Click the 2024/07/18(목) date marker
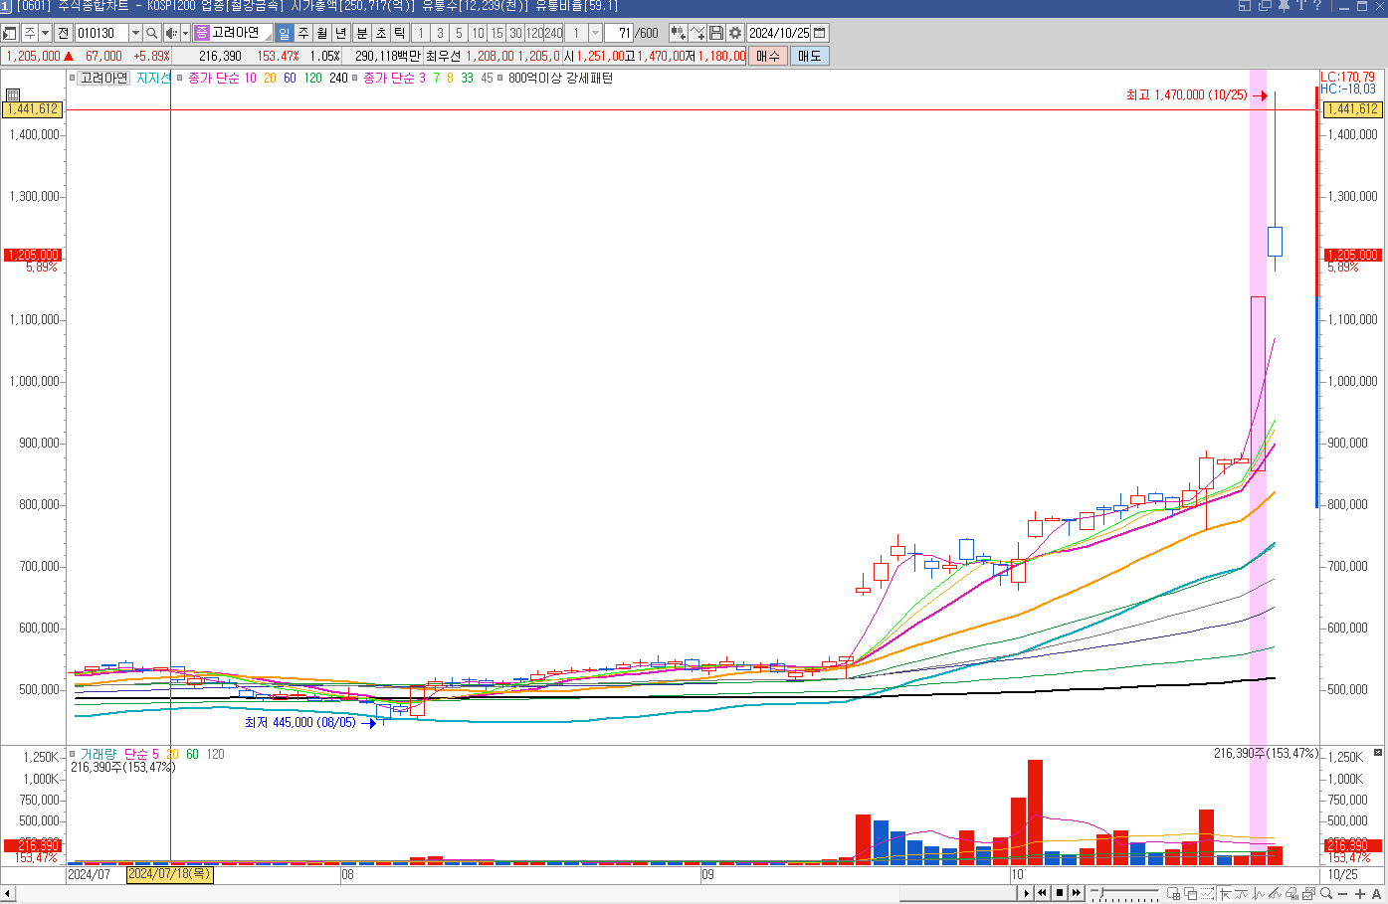The width and height of the screenshot is (1388, 904). (169, 875)
